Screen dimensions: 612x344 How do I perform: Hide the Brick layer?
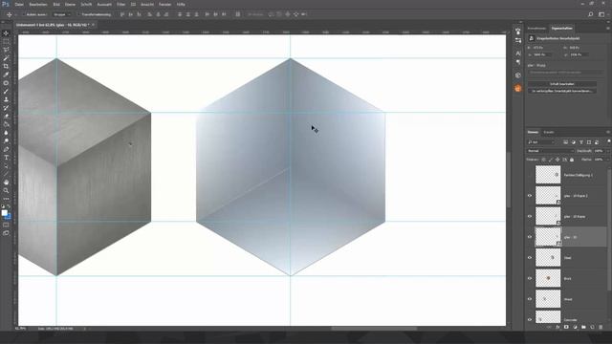point(530,278)
